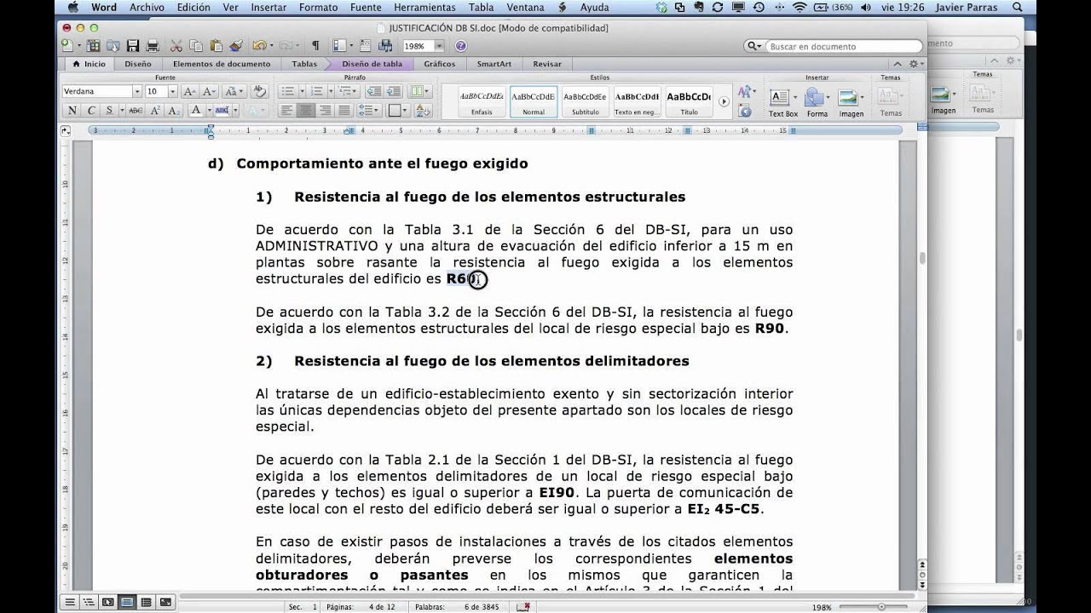This screenshot has height=613, width=1091.
Task: Expand the styles gallery arrow
Action: [x=724, y=101]
